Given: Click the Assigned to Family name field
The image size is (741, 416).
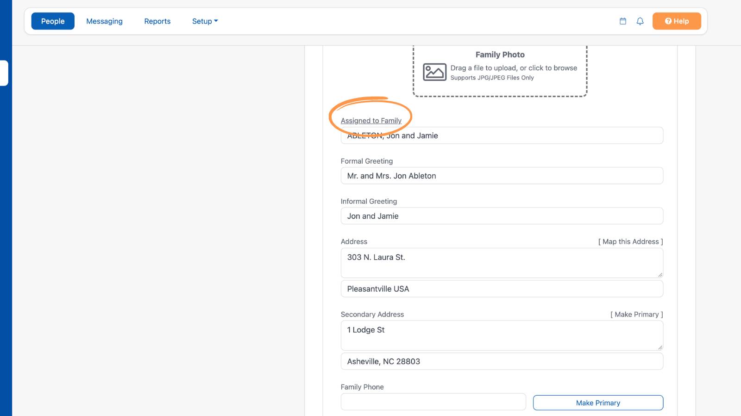Looking at the screenshot, I should (502, 135).
